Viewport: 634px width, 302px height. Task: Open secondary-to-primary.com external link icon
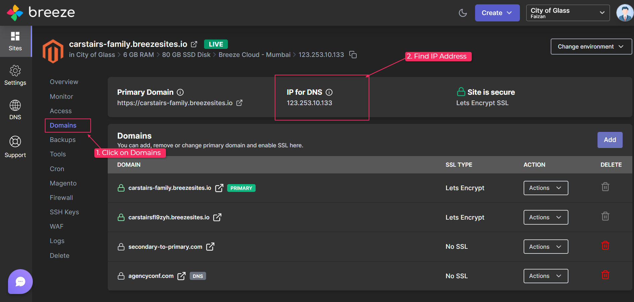point(210,247)
